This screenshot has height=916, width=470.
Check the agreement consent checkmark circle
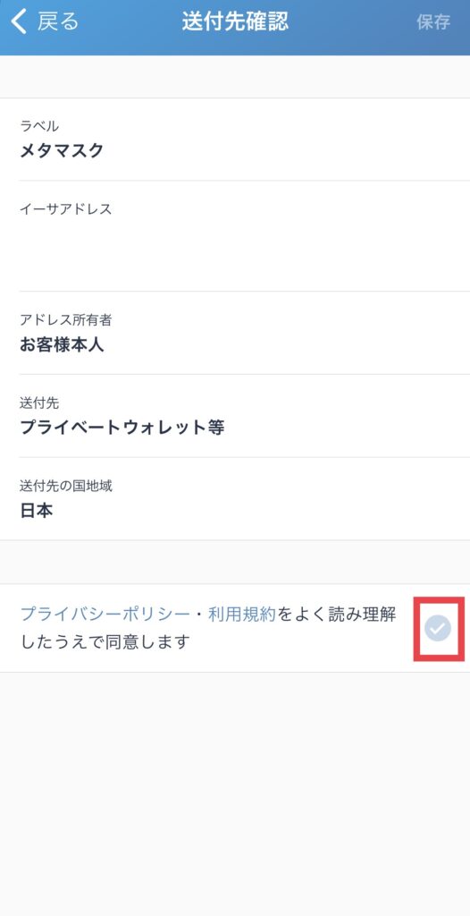[x=438, y=629]
